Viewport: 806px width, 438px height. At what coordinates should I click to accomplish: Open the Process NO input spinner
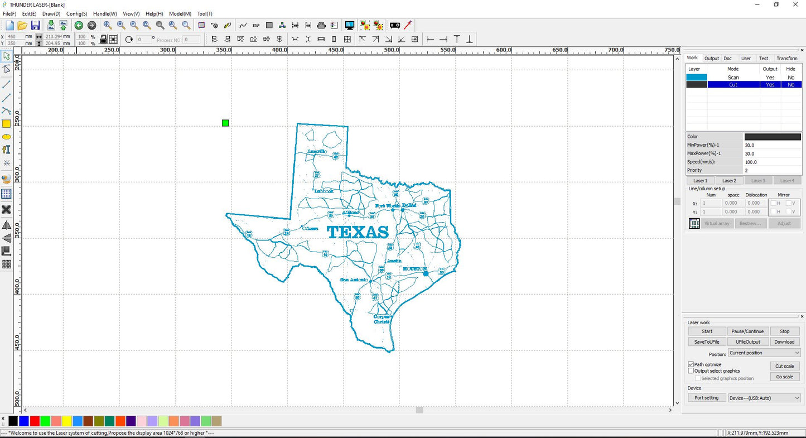point(192,39)
